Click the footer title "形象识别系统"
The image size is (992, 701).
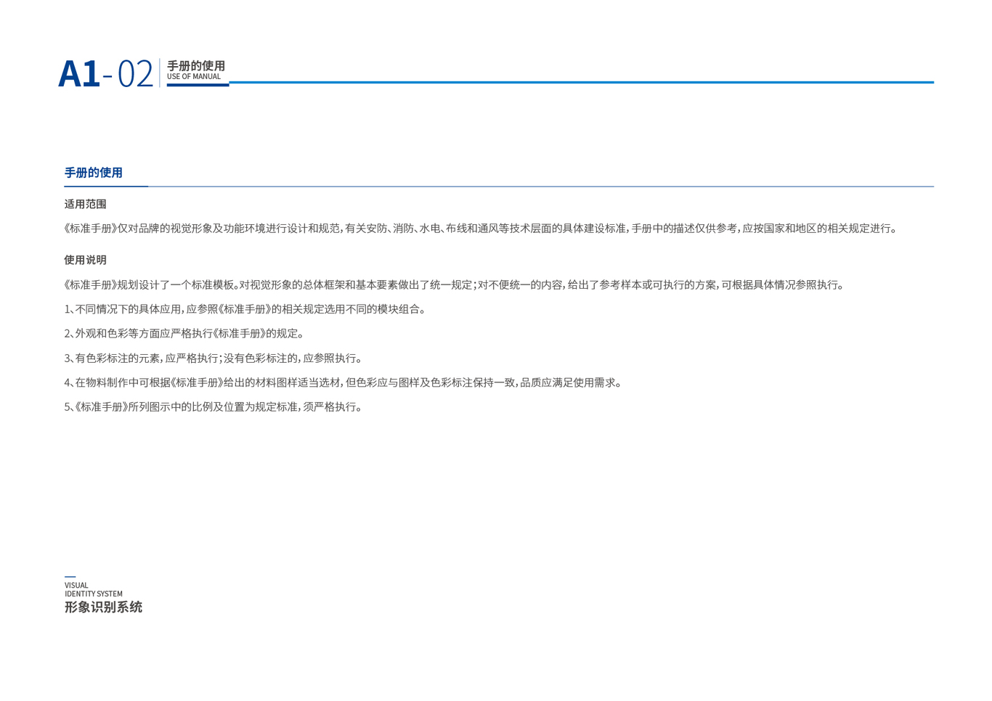103,607
